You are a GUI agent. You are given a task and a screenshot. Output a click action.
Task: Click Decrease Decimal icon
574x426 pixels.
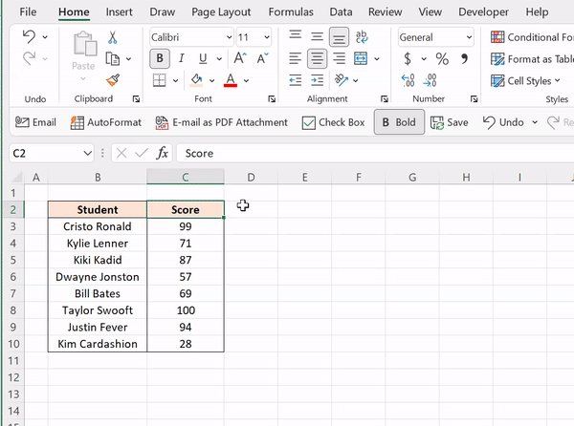pyautogui.click(x=430, y=80)
